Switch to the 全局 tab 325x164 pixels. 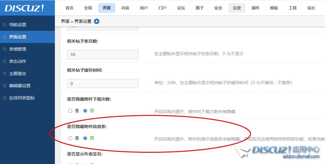click(88, 8)
